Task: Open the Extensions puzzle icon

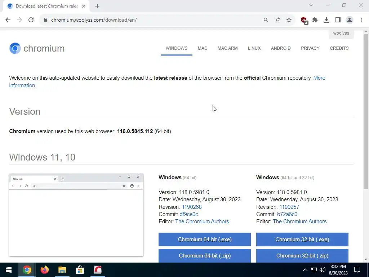Action: point(315,20)
